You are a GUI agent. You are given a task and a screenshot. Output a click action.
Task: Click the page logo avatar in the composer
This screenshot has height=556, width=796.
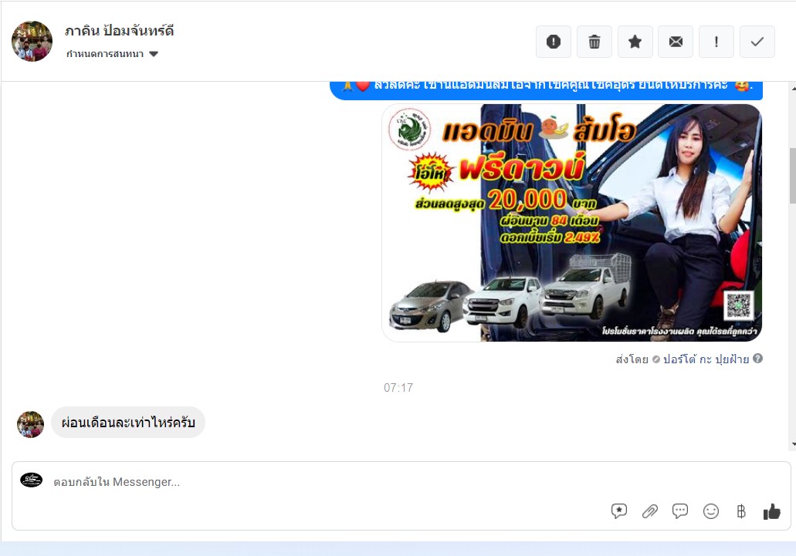pos(32,480)
